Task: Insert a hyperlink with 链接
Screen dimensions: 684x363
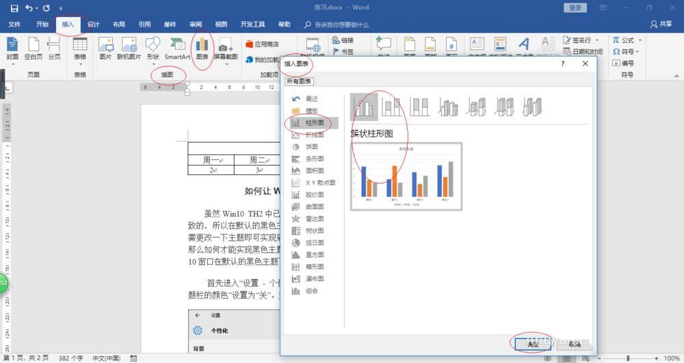Action: coord(343,40)
